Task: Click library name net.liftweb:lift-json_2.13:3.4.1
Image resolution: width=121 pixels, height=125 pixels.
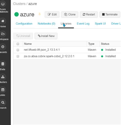Action: click(42, 50)
